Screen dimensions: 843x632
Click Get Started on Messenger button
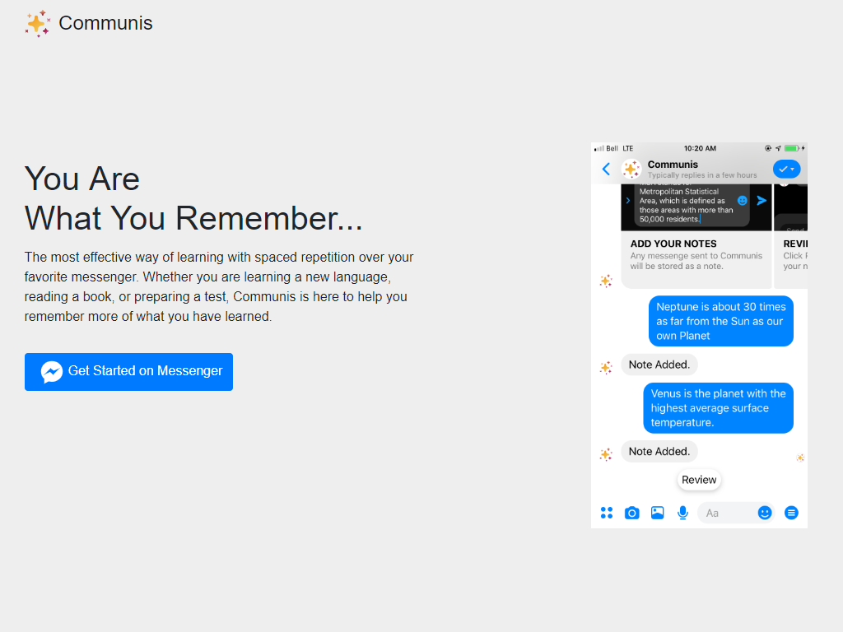tap(128, 371)
